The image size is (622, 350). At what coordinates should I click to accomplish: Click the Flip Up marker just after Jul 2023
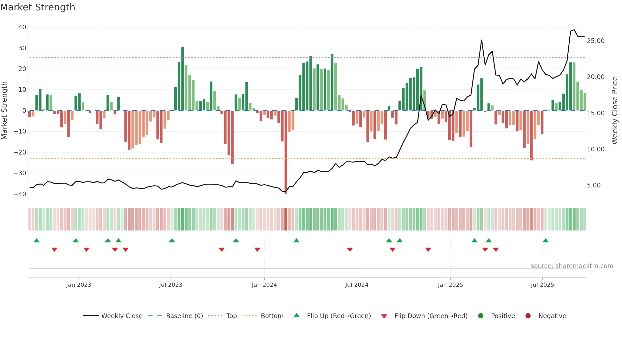172,240
